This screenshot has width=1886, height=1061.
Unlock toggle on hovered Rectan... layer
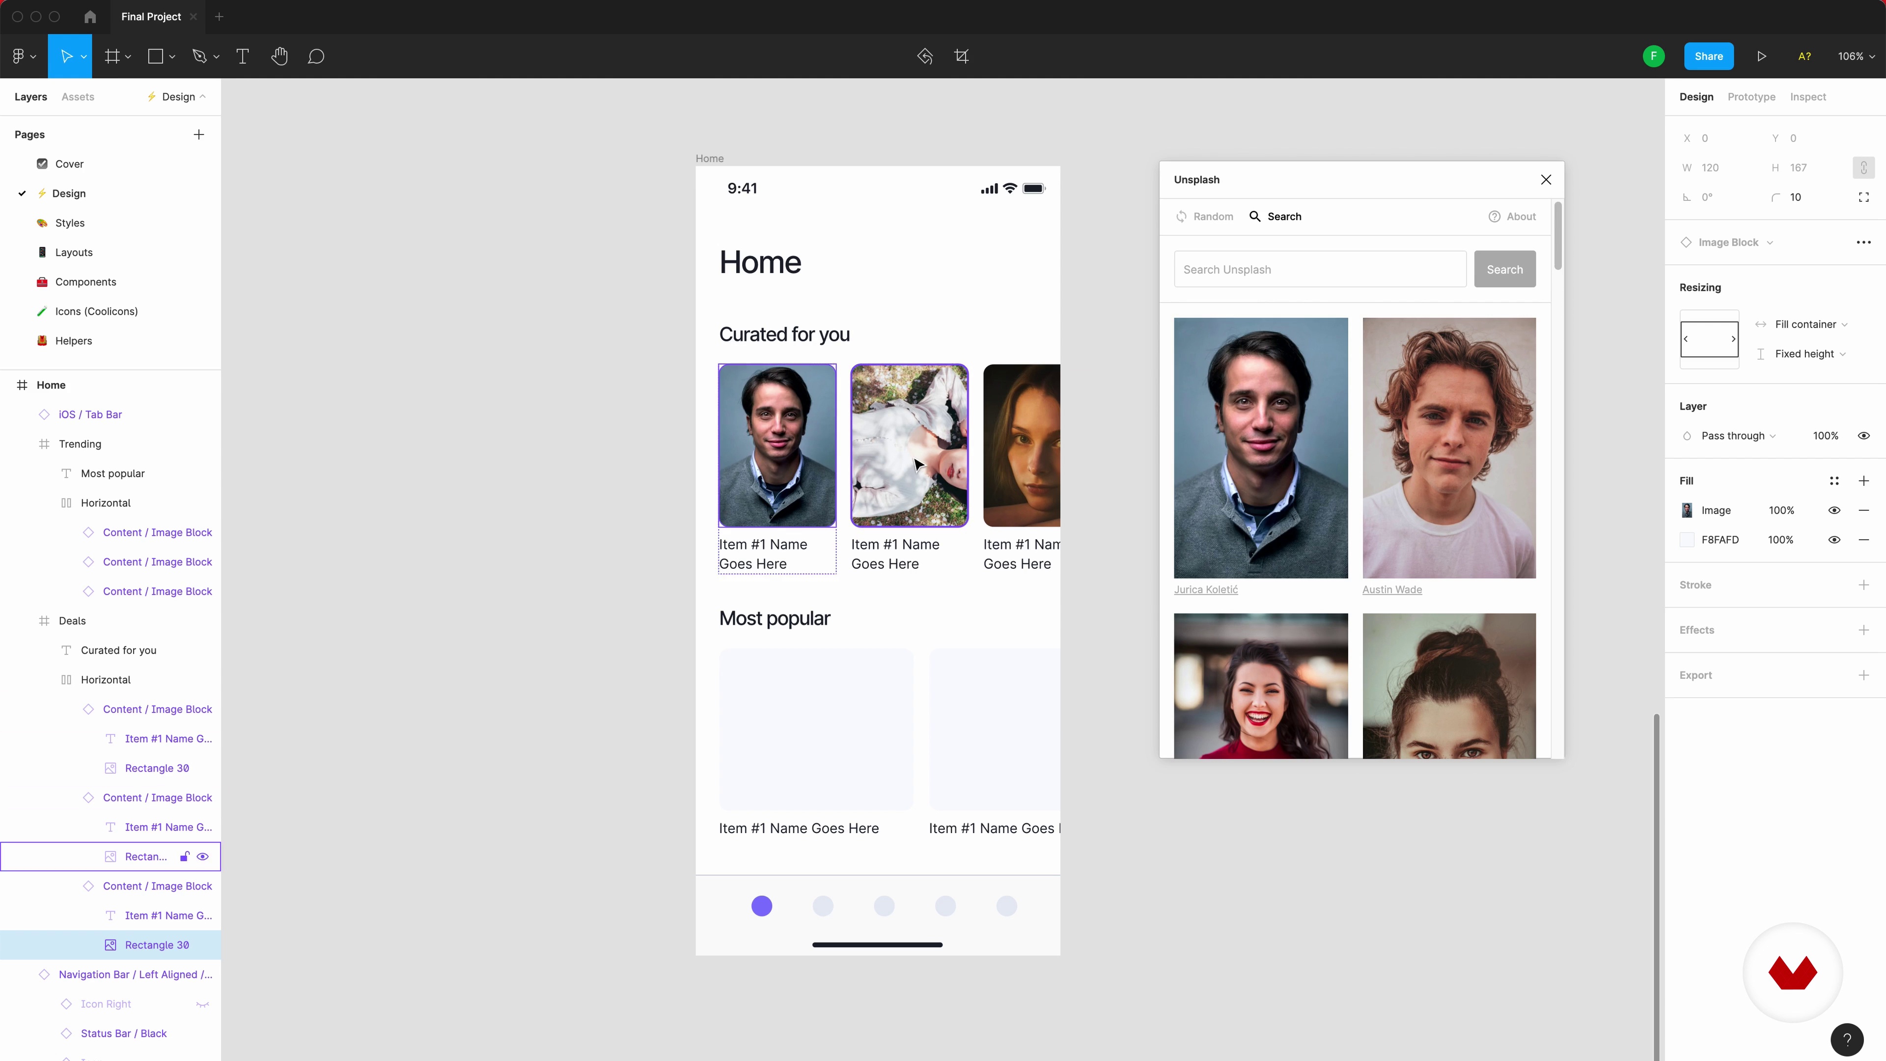tap(185, 857)
